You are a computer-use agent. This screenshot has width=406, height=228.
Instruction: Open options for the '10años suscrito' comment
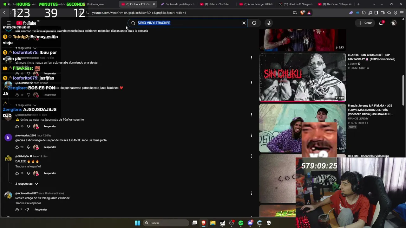point(252,115)
